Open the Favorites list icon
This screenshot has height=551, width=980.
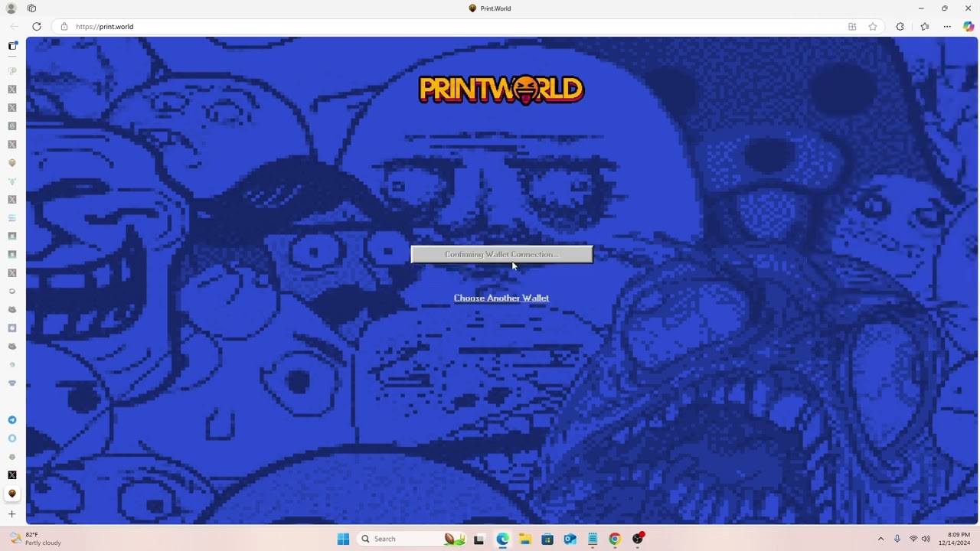(925, 27)
